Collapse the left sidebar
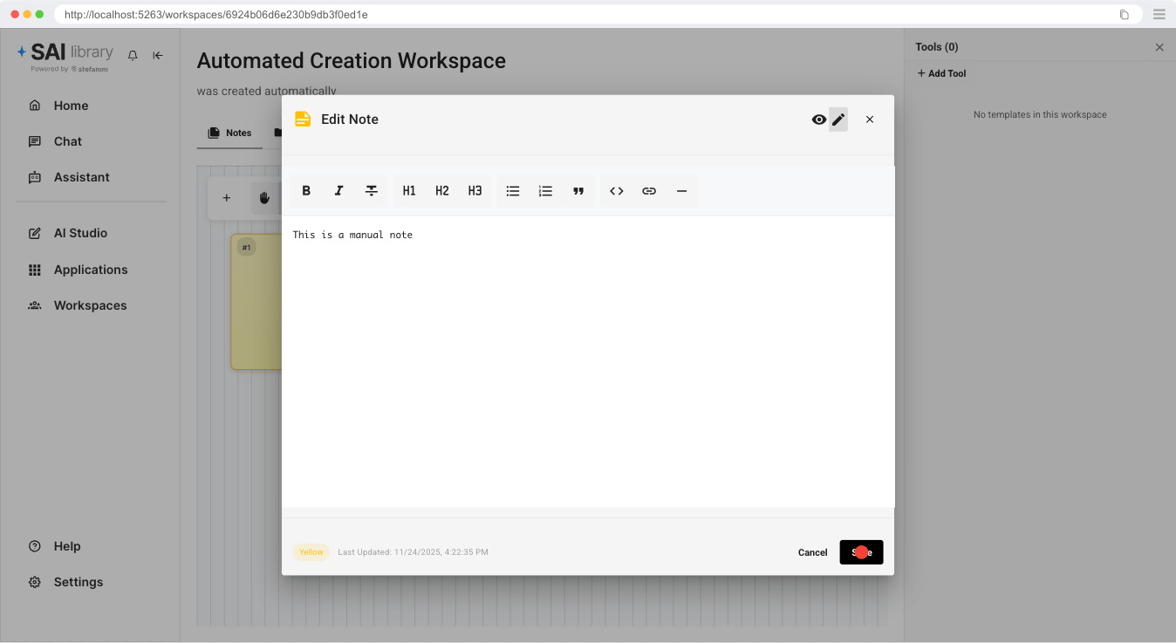 point(158,55)
